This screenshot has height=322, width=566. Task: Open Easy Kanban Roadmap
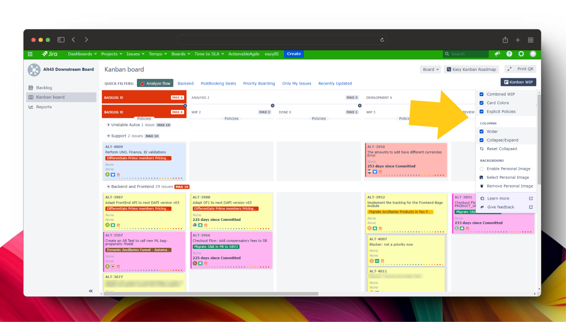pos(471,69)
